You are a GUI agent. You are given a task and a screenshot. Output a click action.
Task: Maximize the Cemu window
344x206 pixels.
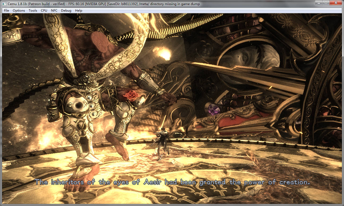tap(326, 3)
